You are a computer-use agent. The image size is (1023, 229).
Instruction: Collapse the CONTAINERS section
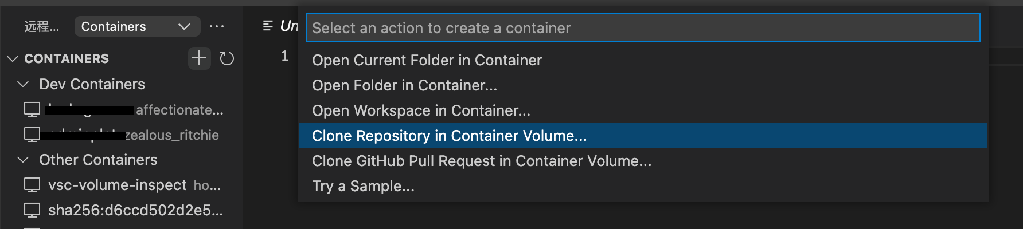click(13, 58)
